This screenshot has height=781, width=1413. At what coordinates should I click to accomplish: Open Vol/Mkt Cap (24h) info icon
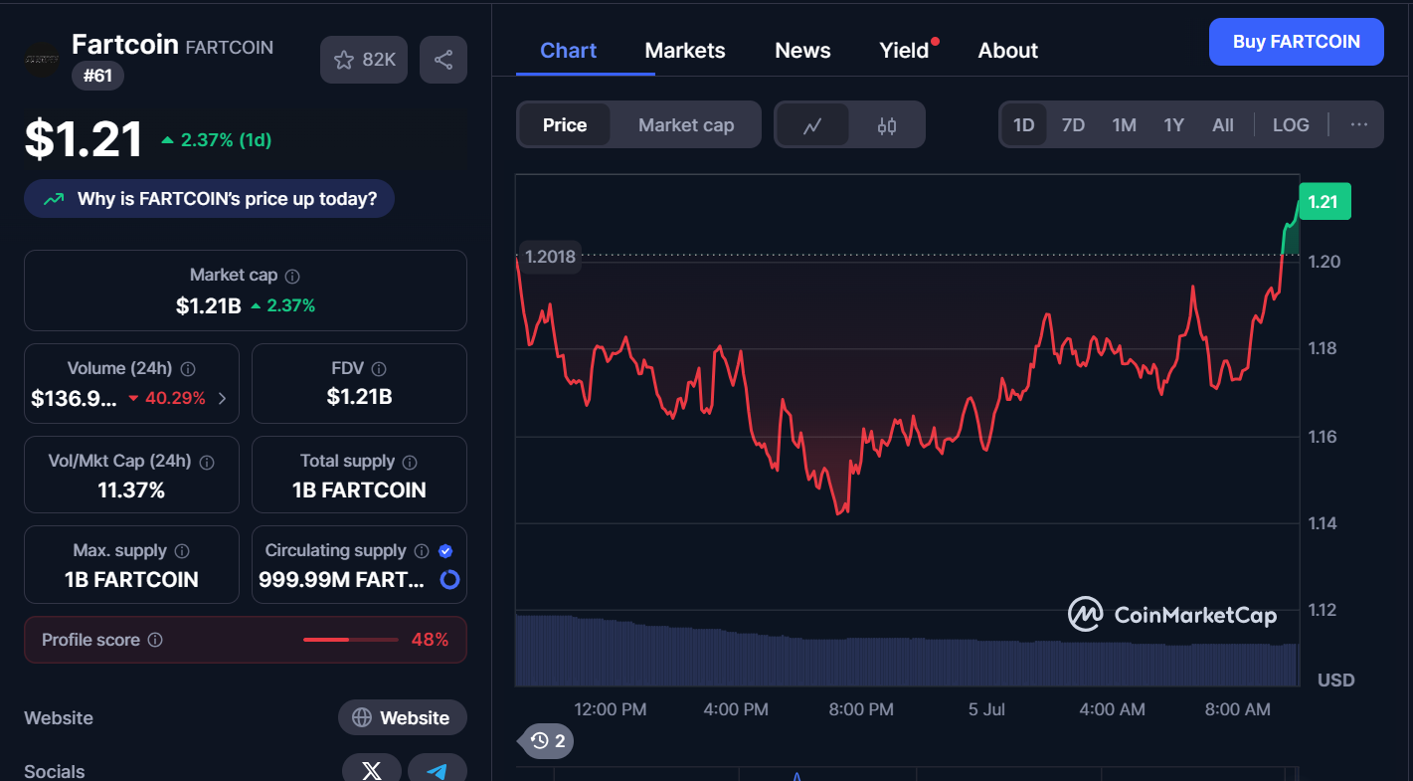pos(207,462)
